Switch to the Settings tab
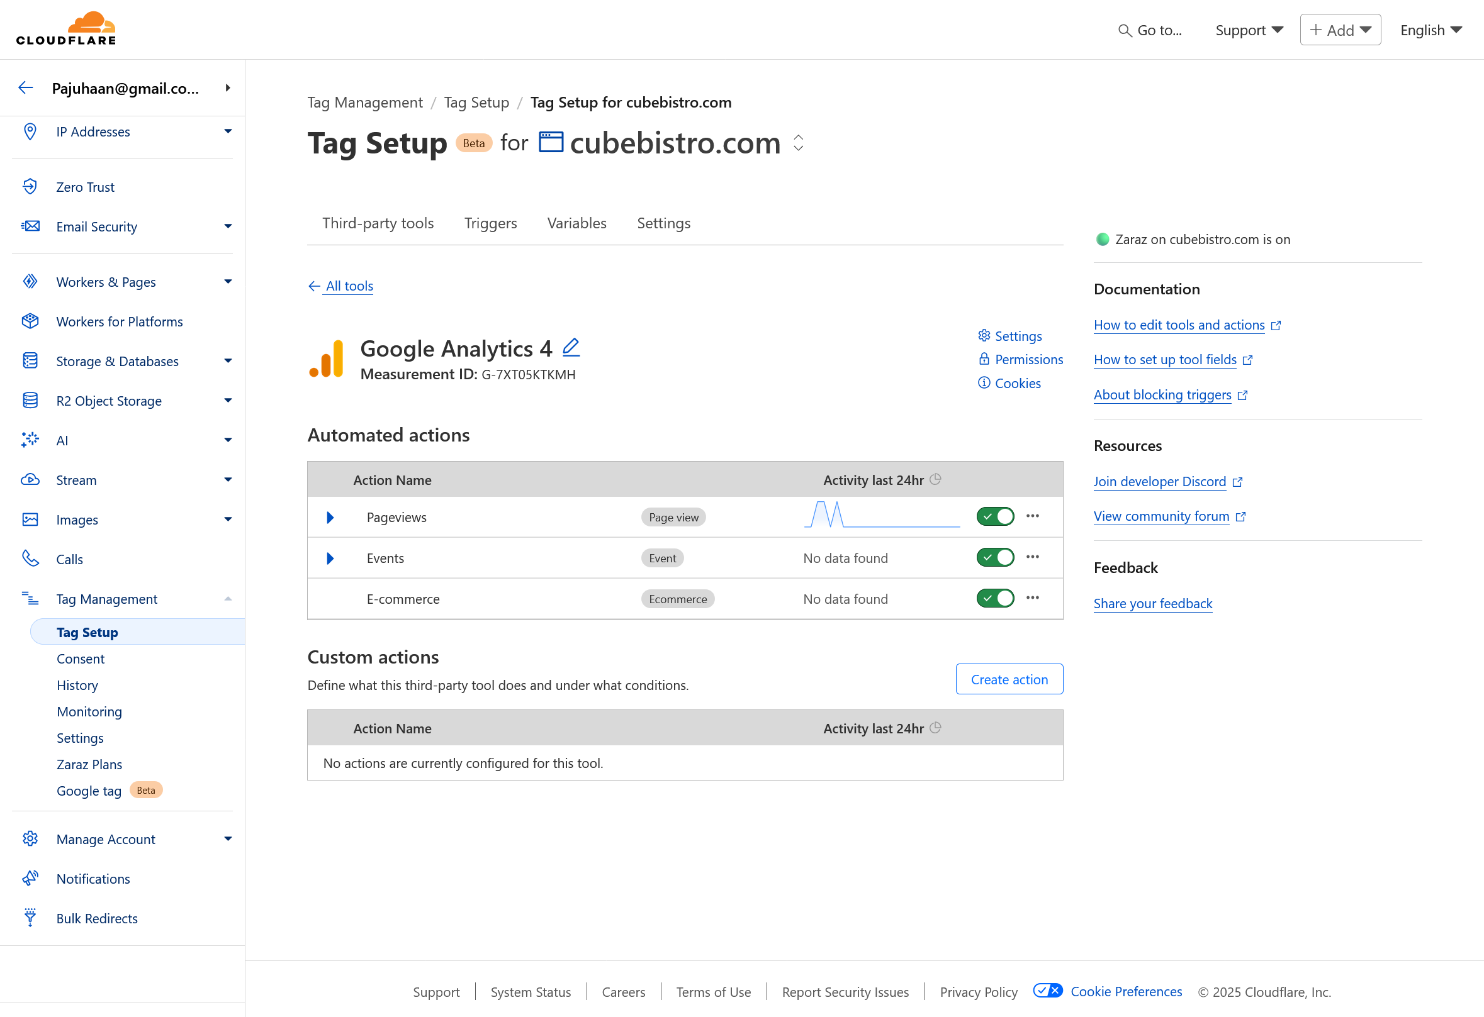Image resolution: width=1484 pixels, height=1017 pixels. point(663,223)
